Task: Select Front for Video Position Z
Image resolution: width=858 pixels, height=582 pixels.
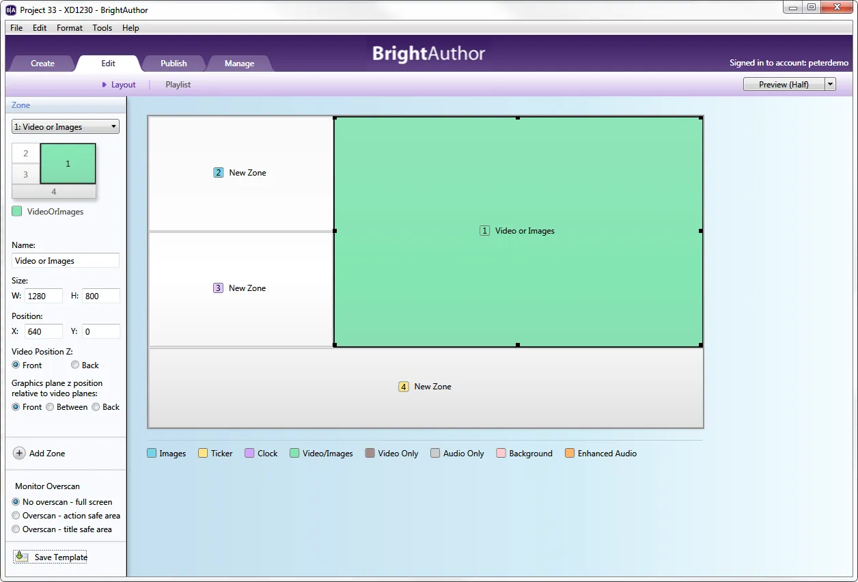Action: point(16,365)
